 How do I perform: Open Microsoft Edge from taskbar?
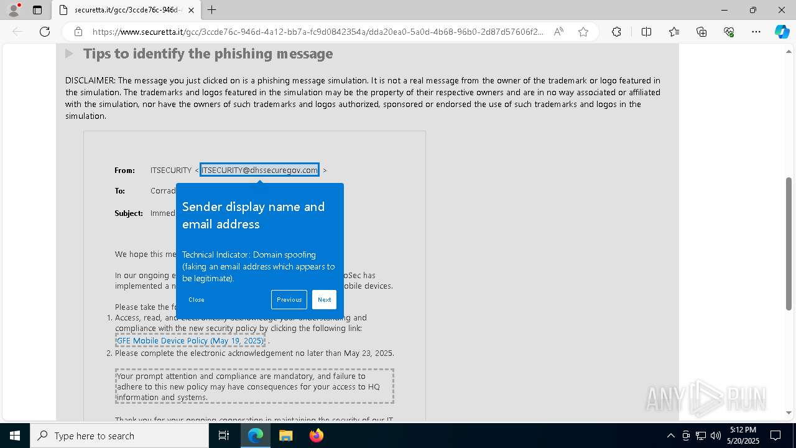pos(256,436)
